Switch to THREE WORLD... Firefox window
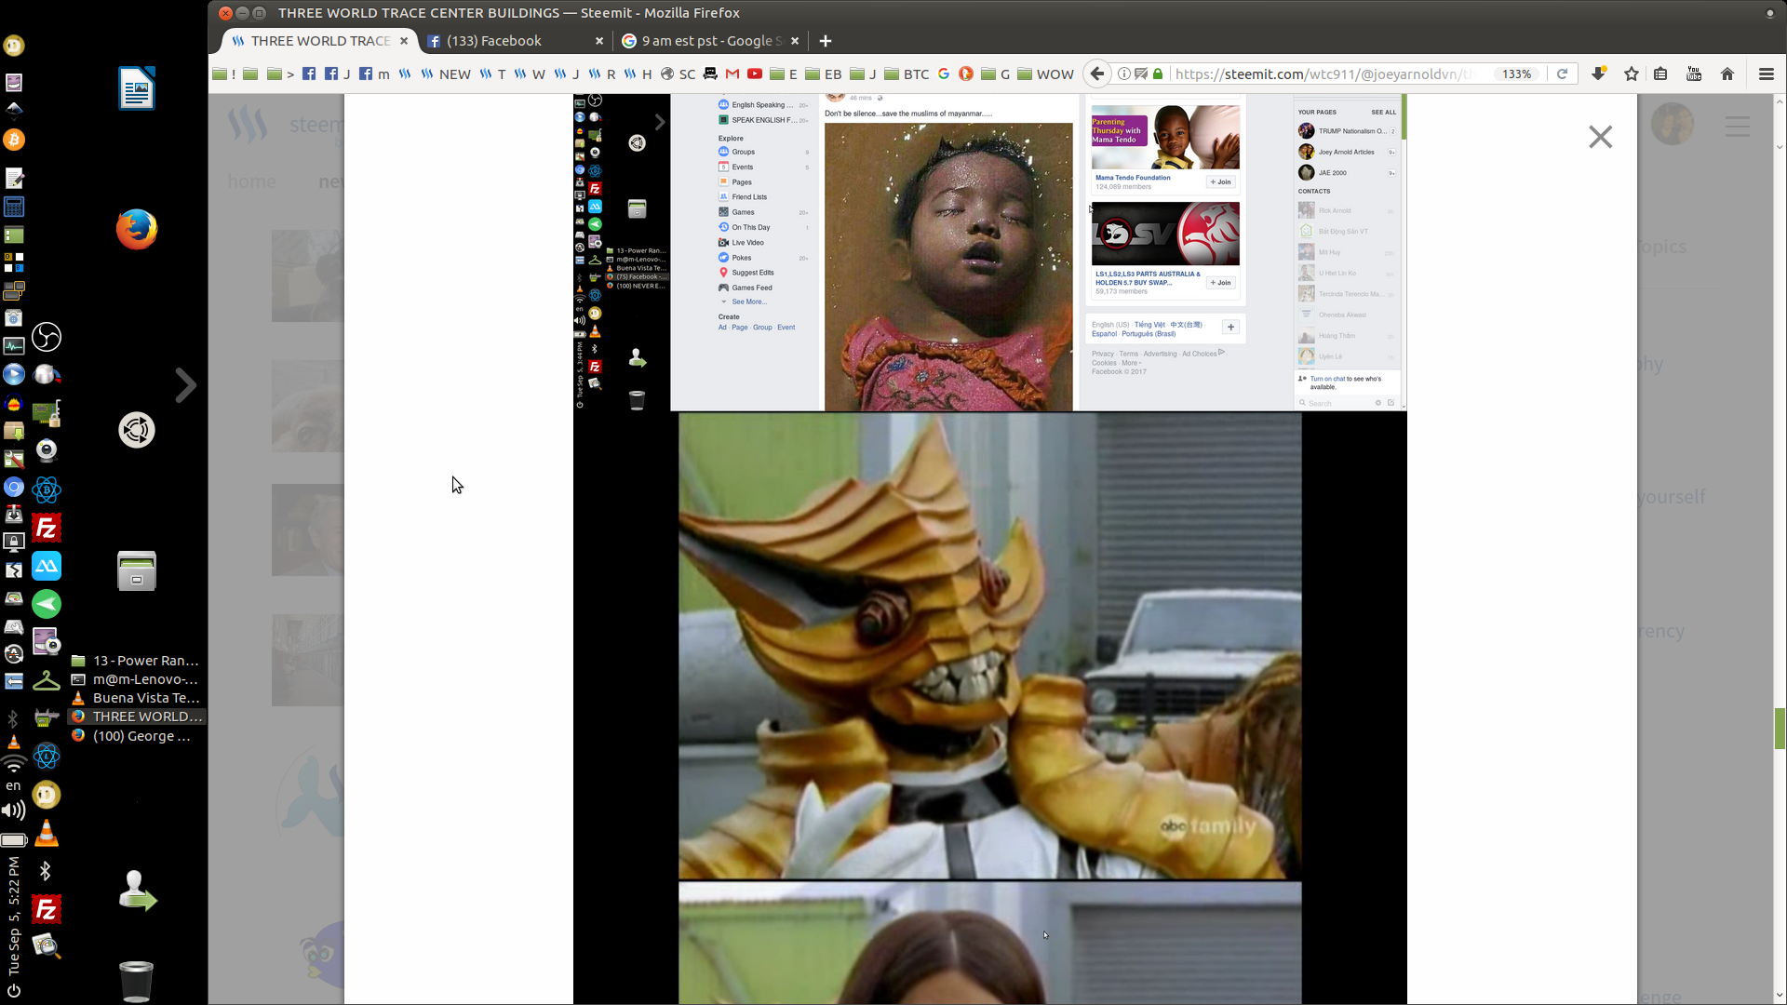The width and height of the screenshot is (1787, 1005). [x=137, y=717]
